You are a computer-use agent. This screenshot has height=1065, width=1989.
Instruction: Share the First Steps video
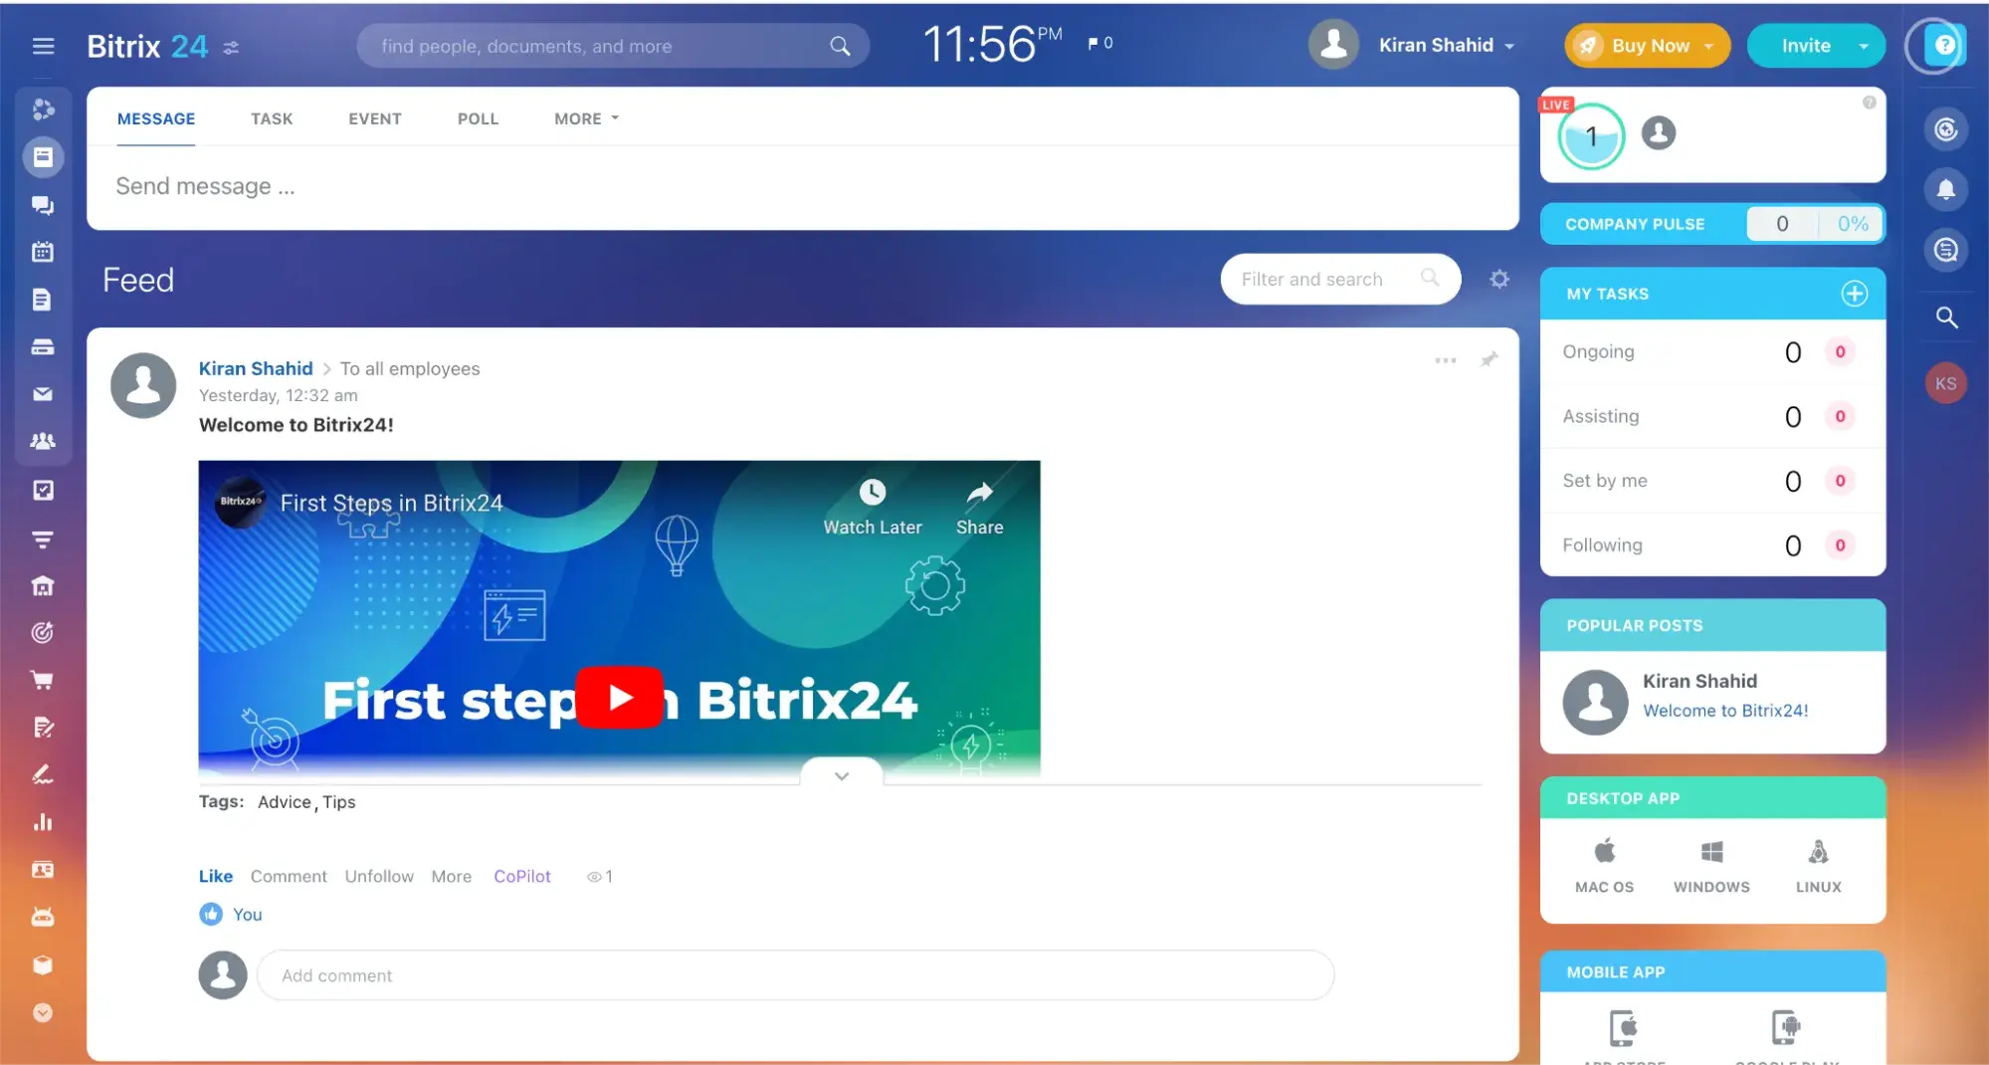(x=980, y=508)
